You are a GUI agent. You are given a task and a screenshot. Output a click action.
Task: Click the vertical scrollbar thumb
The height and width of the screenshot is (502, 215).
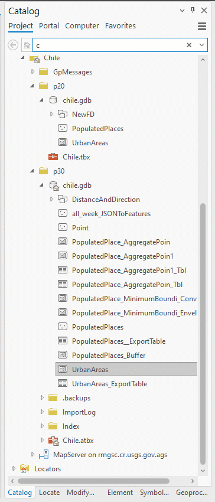[203, 333]
